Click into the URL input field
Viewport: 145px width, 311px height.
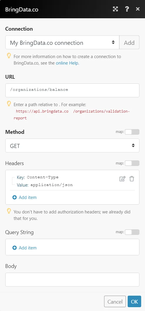72,90
